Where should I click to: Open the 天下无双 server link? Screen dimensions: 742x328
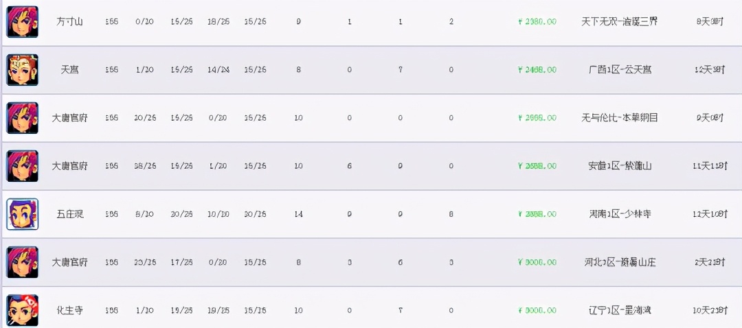pos(619,22)
